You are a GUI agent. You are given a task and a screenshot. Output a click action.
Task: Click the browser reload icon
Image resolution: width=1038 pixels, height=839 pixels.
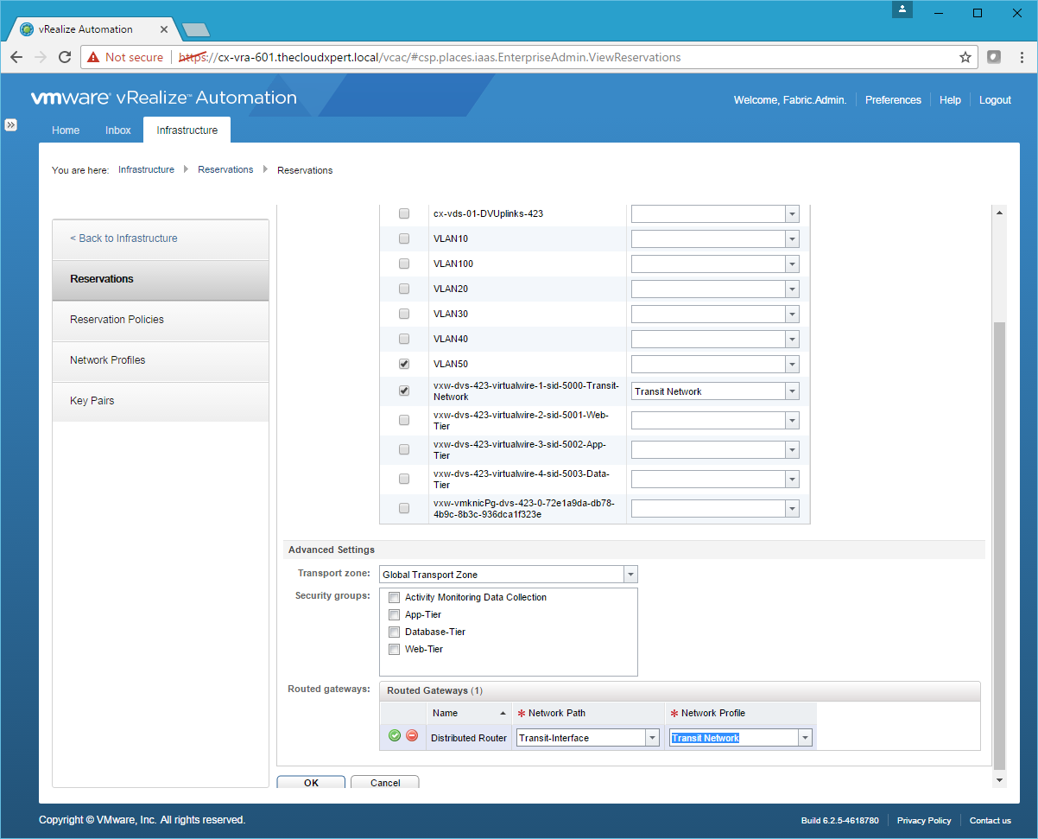tap(64, 57)
